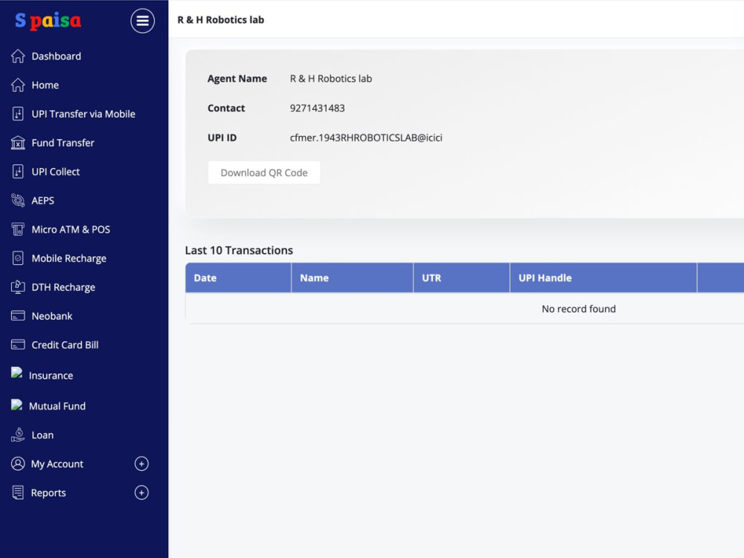Click the Home house icon

coord(18,85)
